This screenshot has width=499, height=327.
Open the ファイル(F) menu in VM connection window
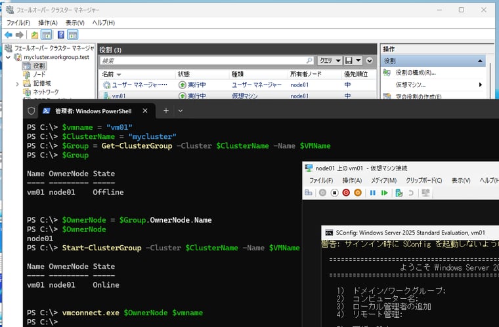point(321,180)
